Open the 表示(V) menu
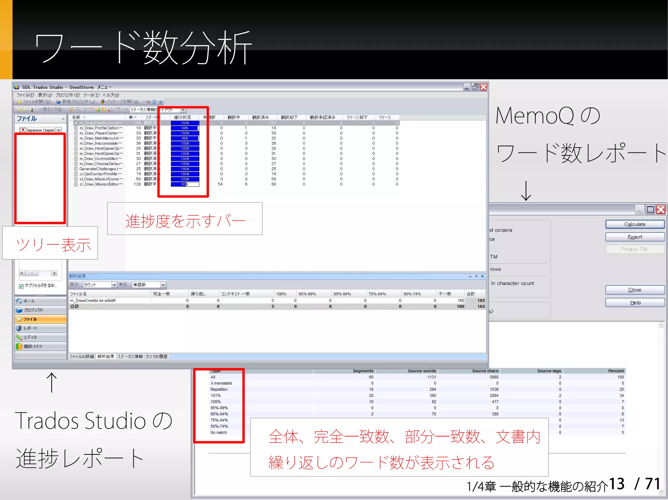 [45, 95]
